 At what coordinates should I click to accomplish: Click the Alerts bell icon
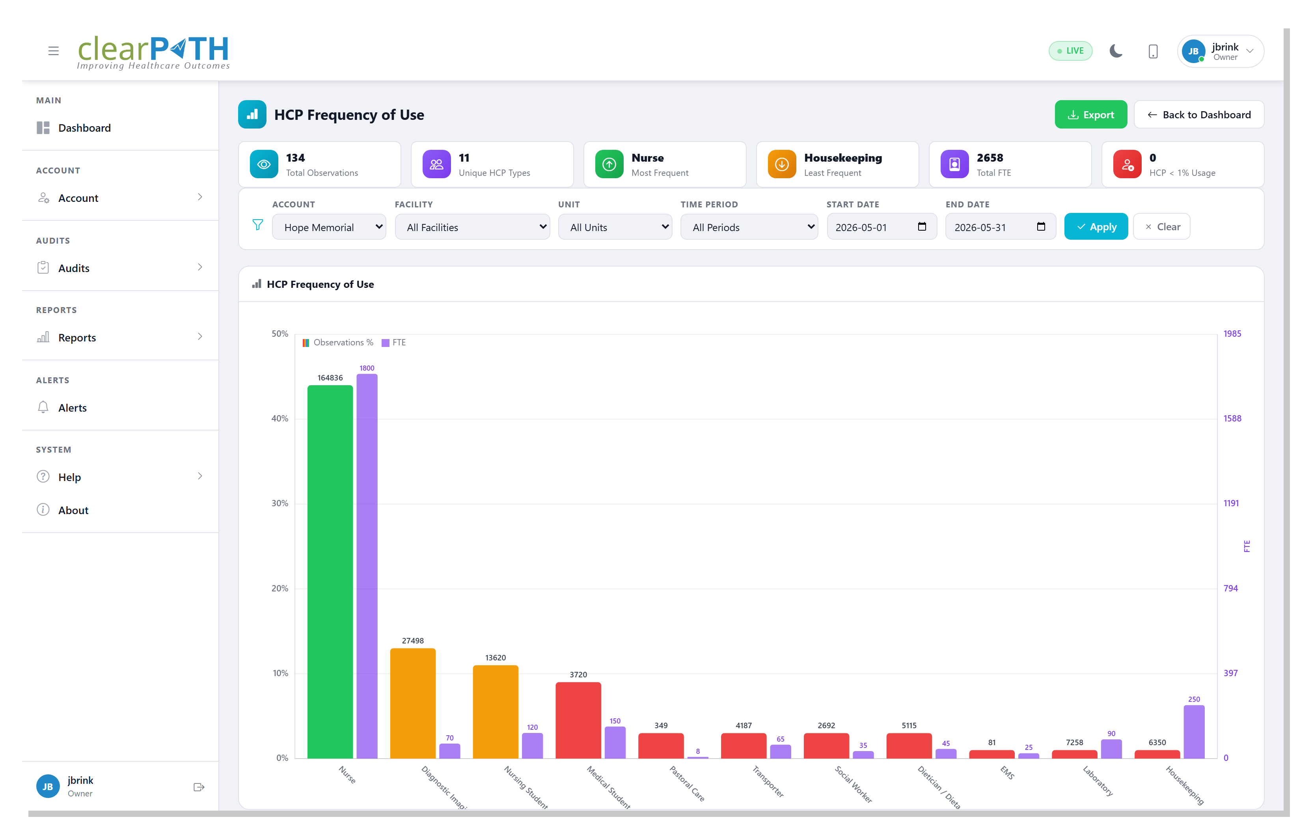(x=43, y=407)
